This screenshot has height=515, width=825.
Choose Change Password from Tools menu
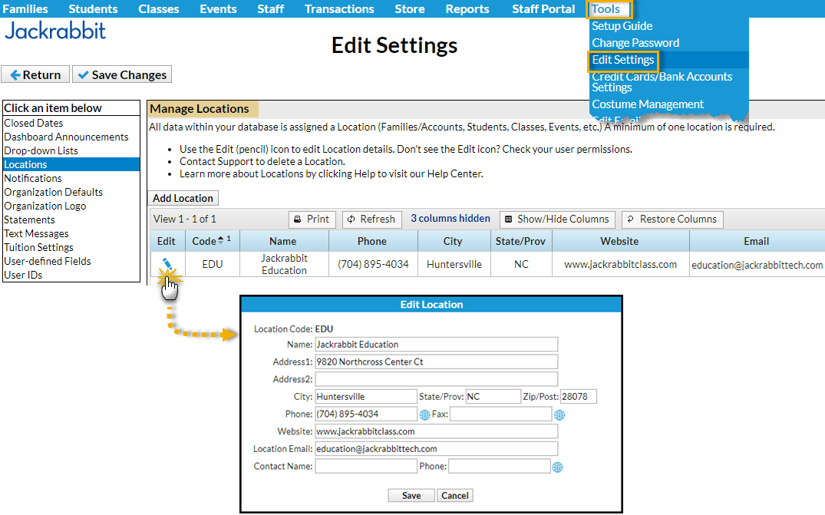coord(635,43)
